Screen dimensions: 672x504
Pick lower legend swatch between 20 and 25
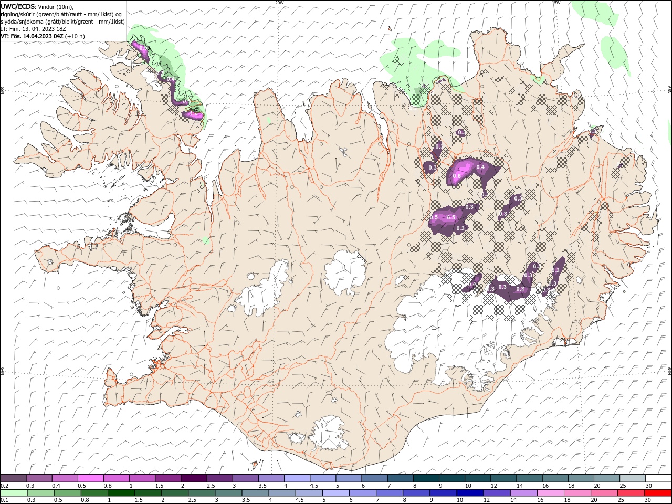pos(604,493)
